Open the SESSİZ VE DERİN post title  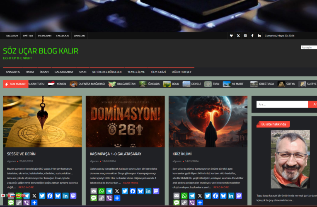pos(21,154)
